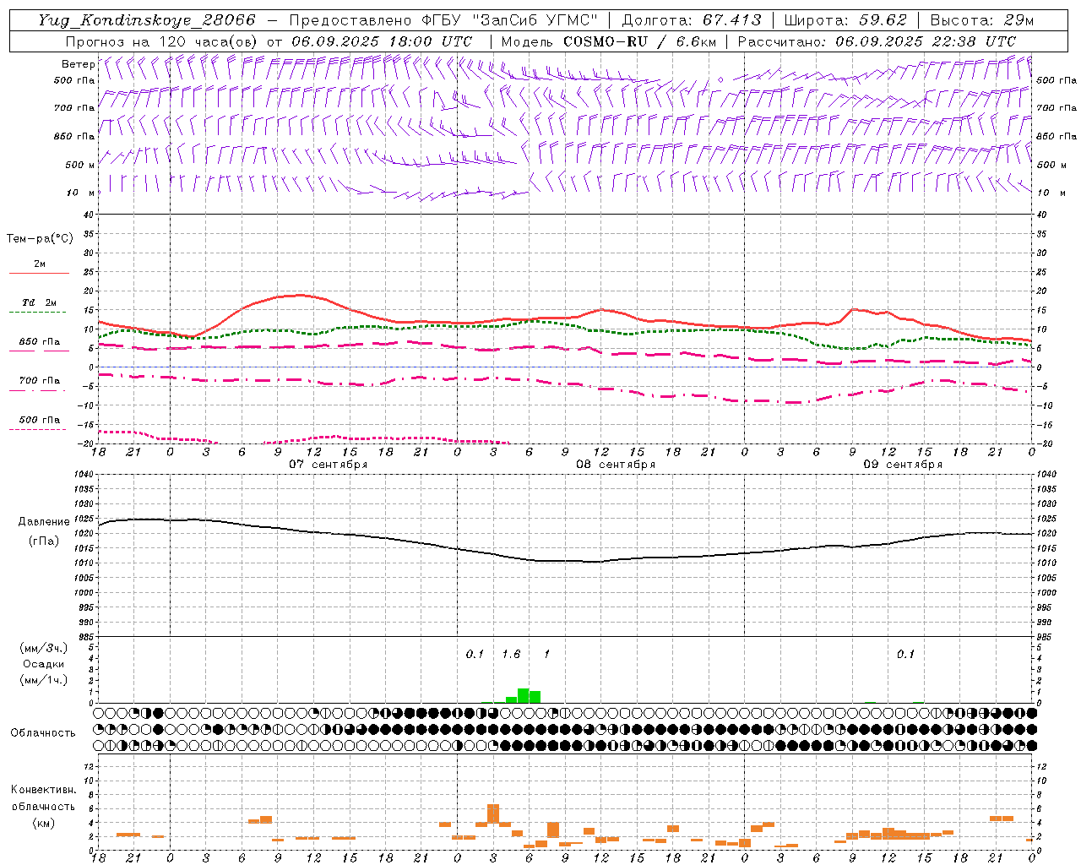
Task: Click the 1.6 precipitation amount value
Action: click(511, 655)
